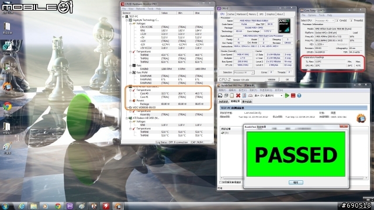Open the Google Chrome desktop shortcut
This screenshot has height=210, width=374.
pos(7,107)
